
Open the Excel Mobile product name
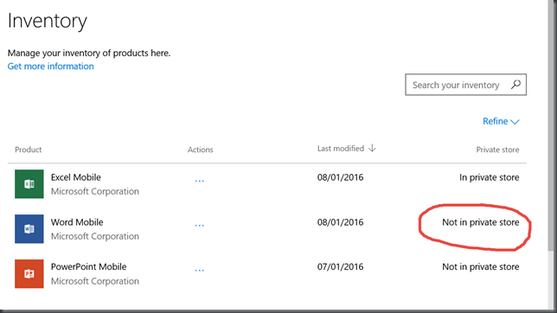(x=75, y=177)
